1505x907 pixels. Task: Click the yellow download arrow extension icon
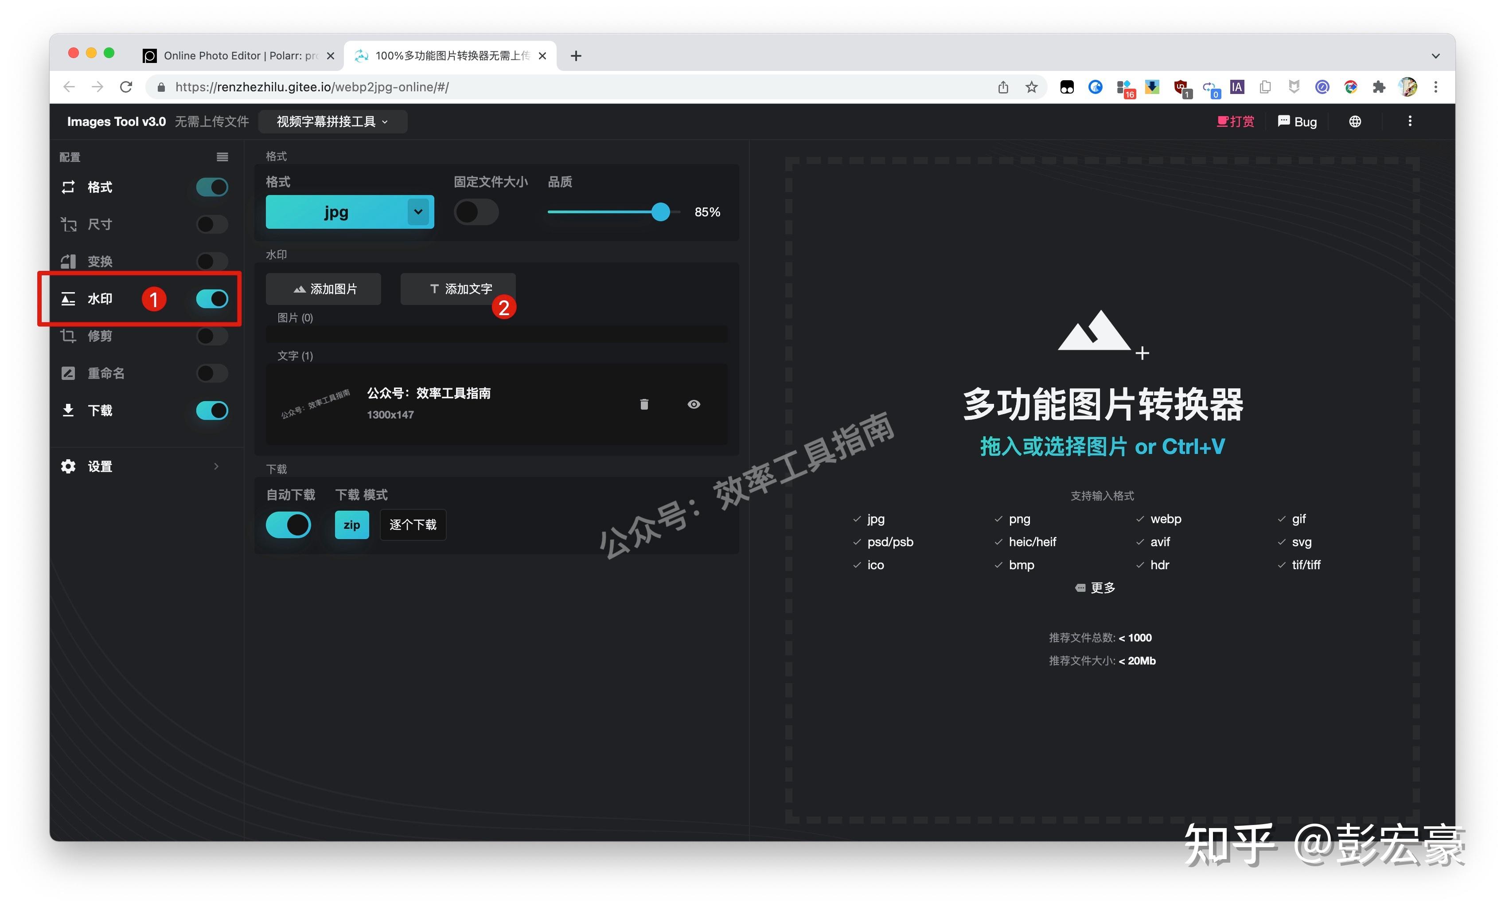coord(1152,87)
